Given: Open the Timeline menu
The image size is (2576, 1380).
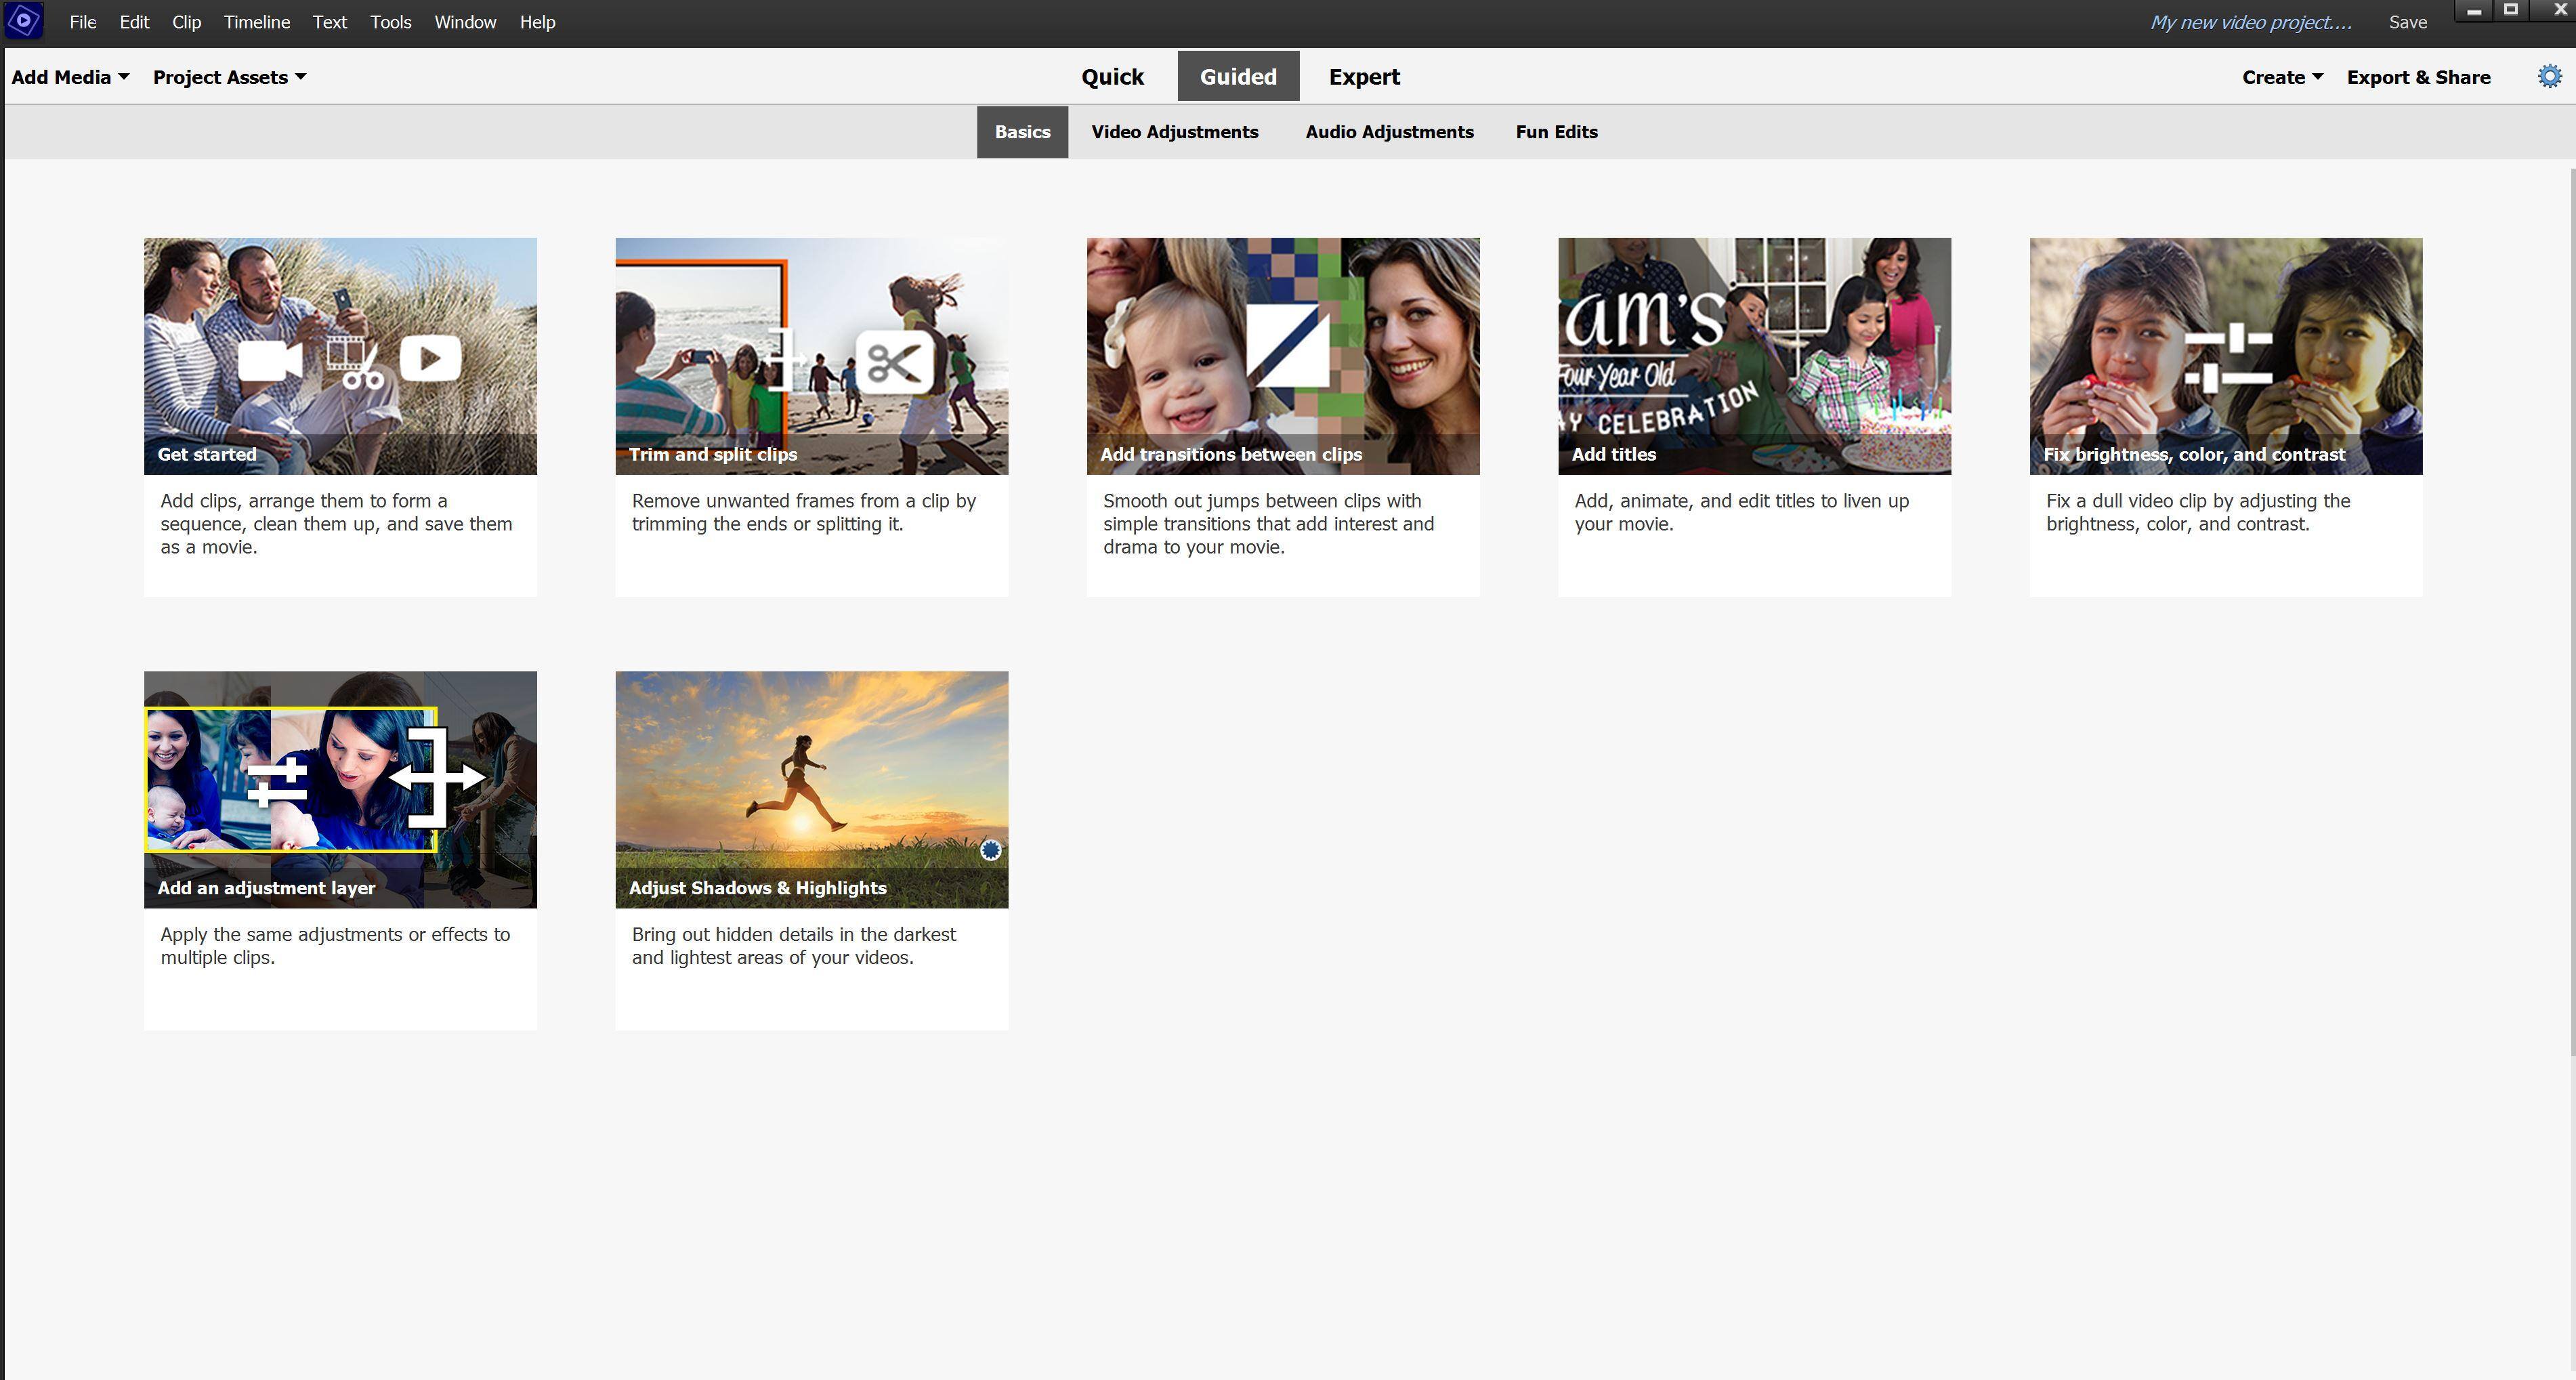Looking at the screenshot, I should point(257,22).
